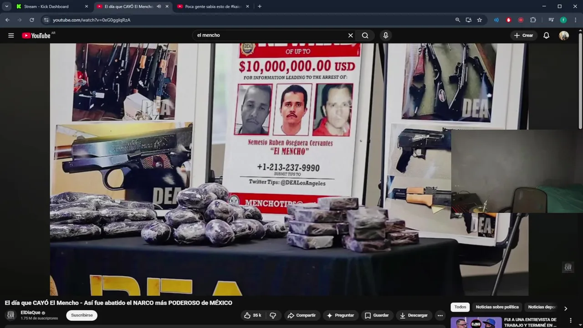Click the browser forward arrow

[x=19, y=20]
